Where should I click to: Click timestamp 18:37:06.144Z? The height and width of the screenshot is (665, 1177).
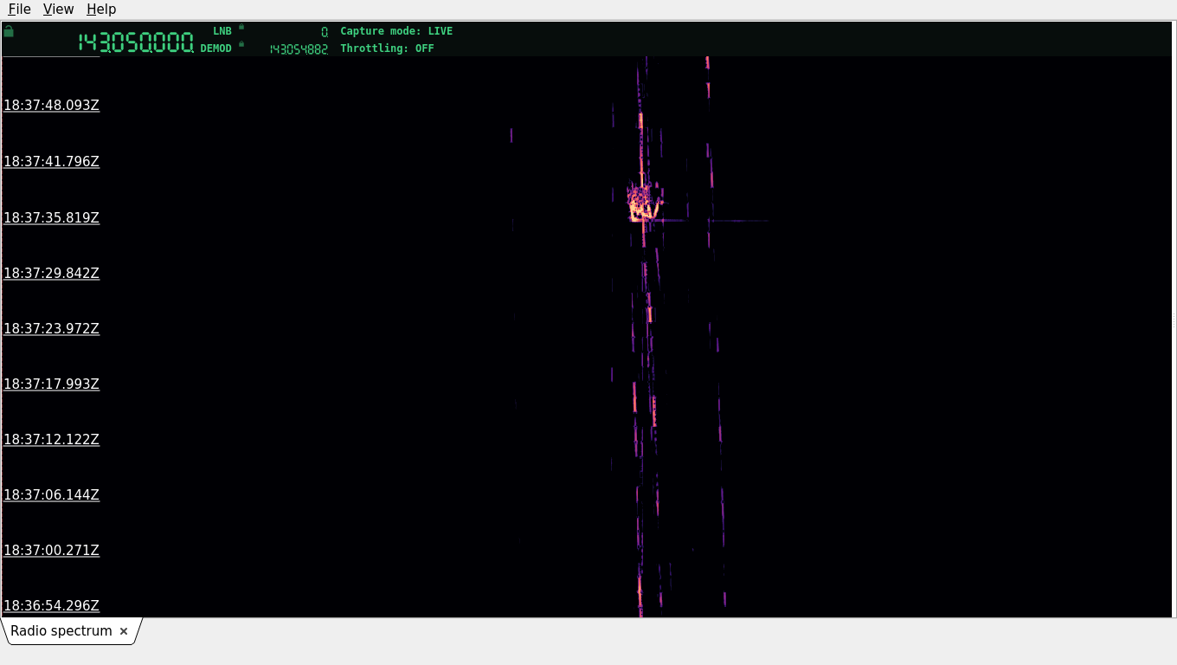click(x=51, y=494)
